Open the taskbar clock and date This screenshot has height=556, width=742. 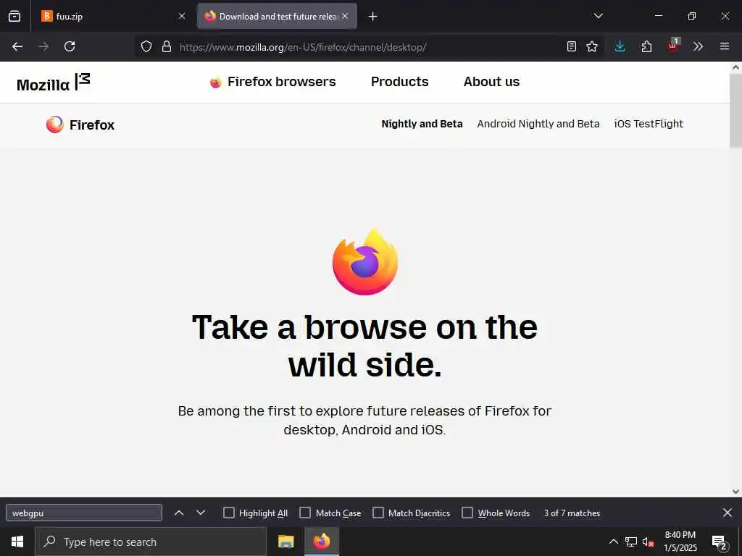[680, 542]
